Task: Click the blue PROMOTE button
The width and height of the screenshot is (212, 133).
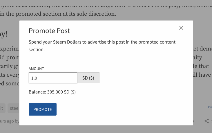Action: 43,109
